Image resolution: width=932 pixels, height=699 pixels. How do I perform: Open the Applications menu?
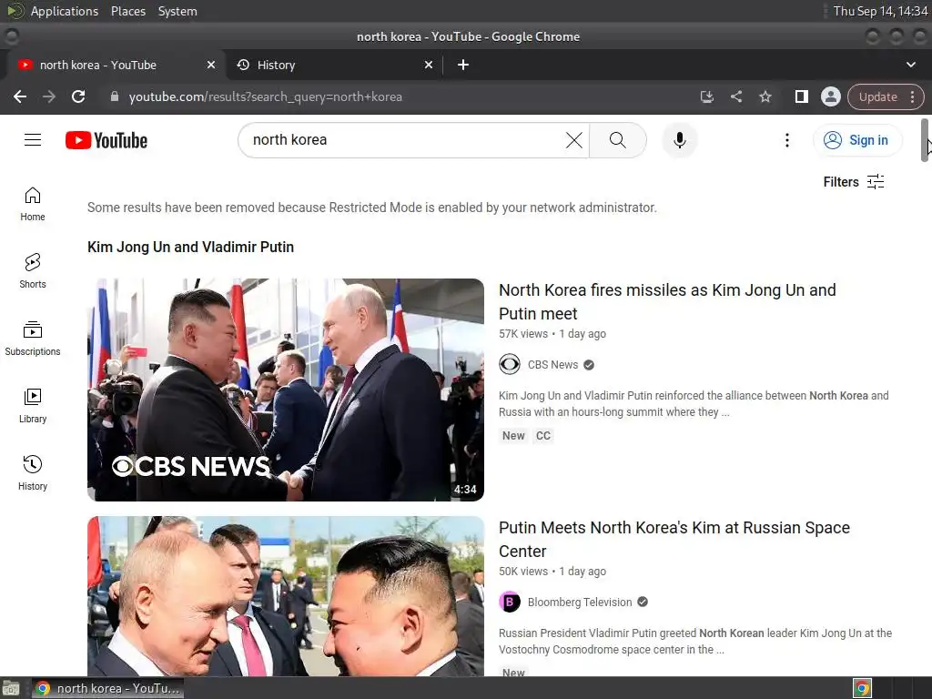(x=65, y=11)
